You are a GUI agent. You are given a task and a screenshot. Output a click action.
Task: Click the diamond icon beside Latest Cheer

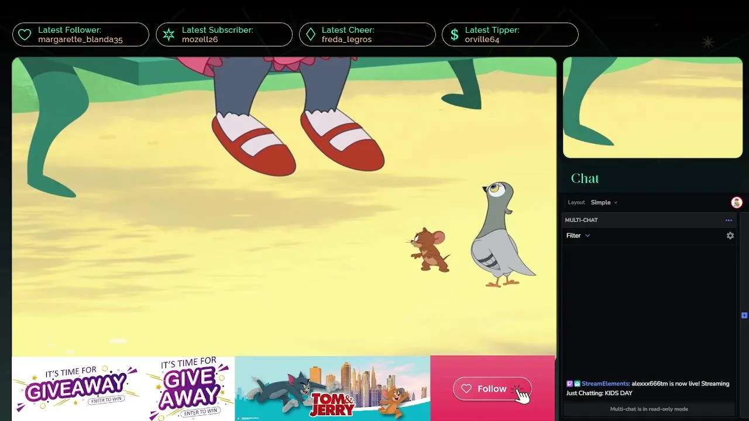[311, 35]
